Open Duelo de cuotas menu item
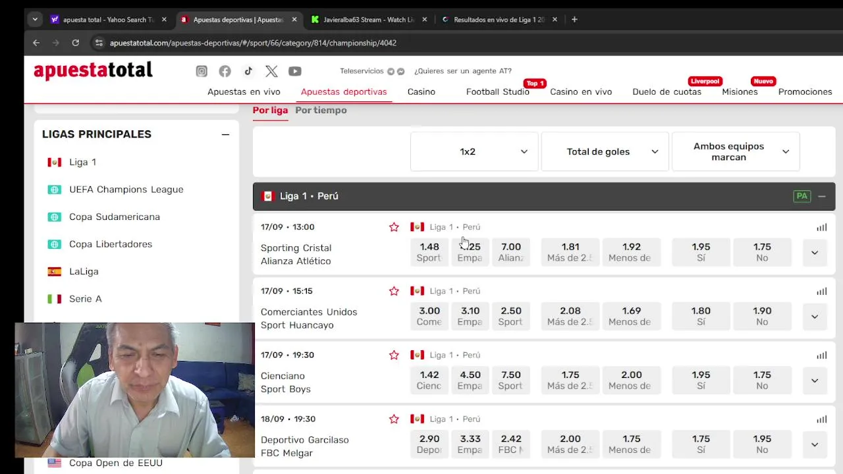 pos(666,92)
